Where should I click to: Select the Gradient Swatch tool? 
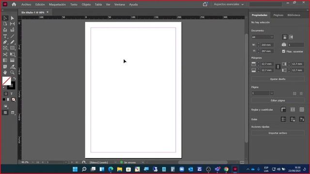click(x=5, y=60)
